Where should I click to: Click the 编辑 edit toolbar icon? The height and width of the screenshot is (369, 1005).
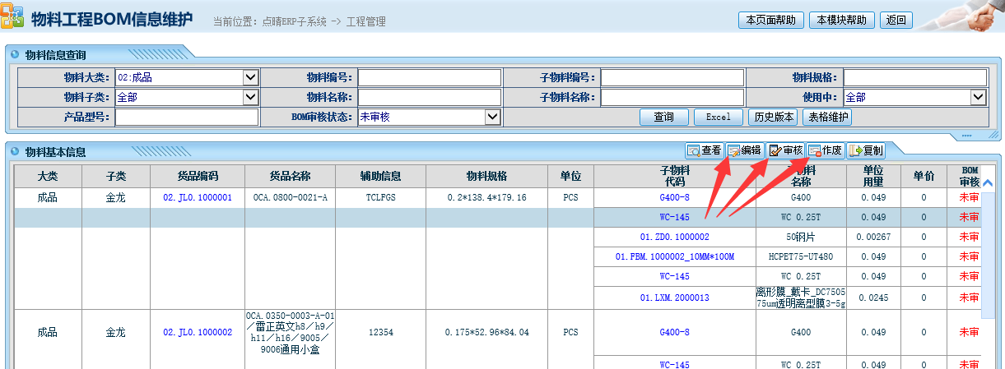(734, 151)
